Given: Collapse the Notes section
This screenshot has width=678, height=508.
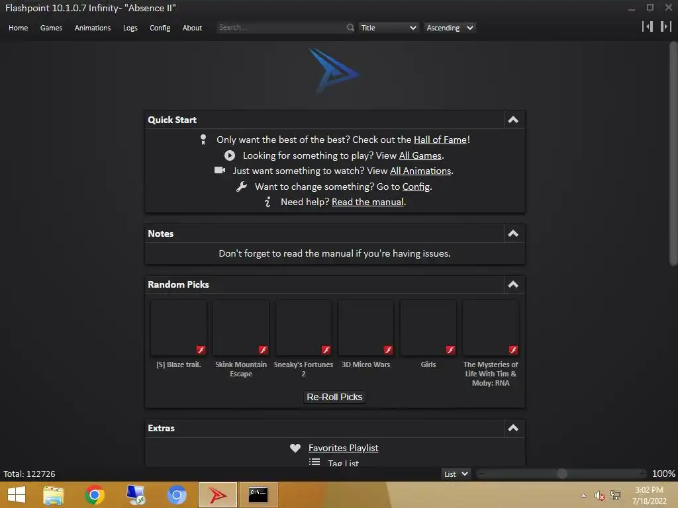Looking at the screenshot, I should 513,233.
